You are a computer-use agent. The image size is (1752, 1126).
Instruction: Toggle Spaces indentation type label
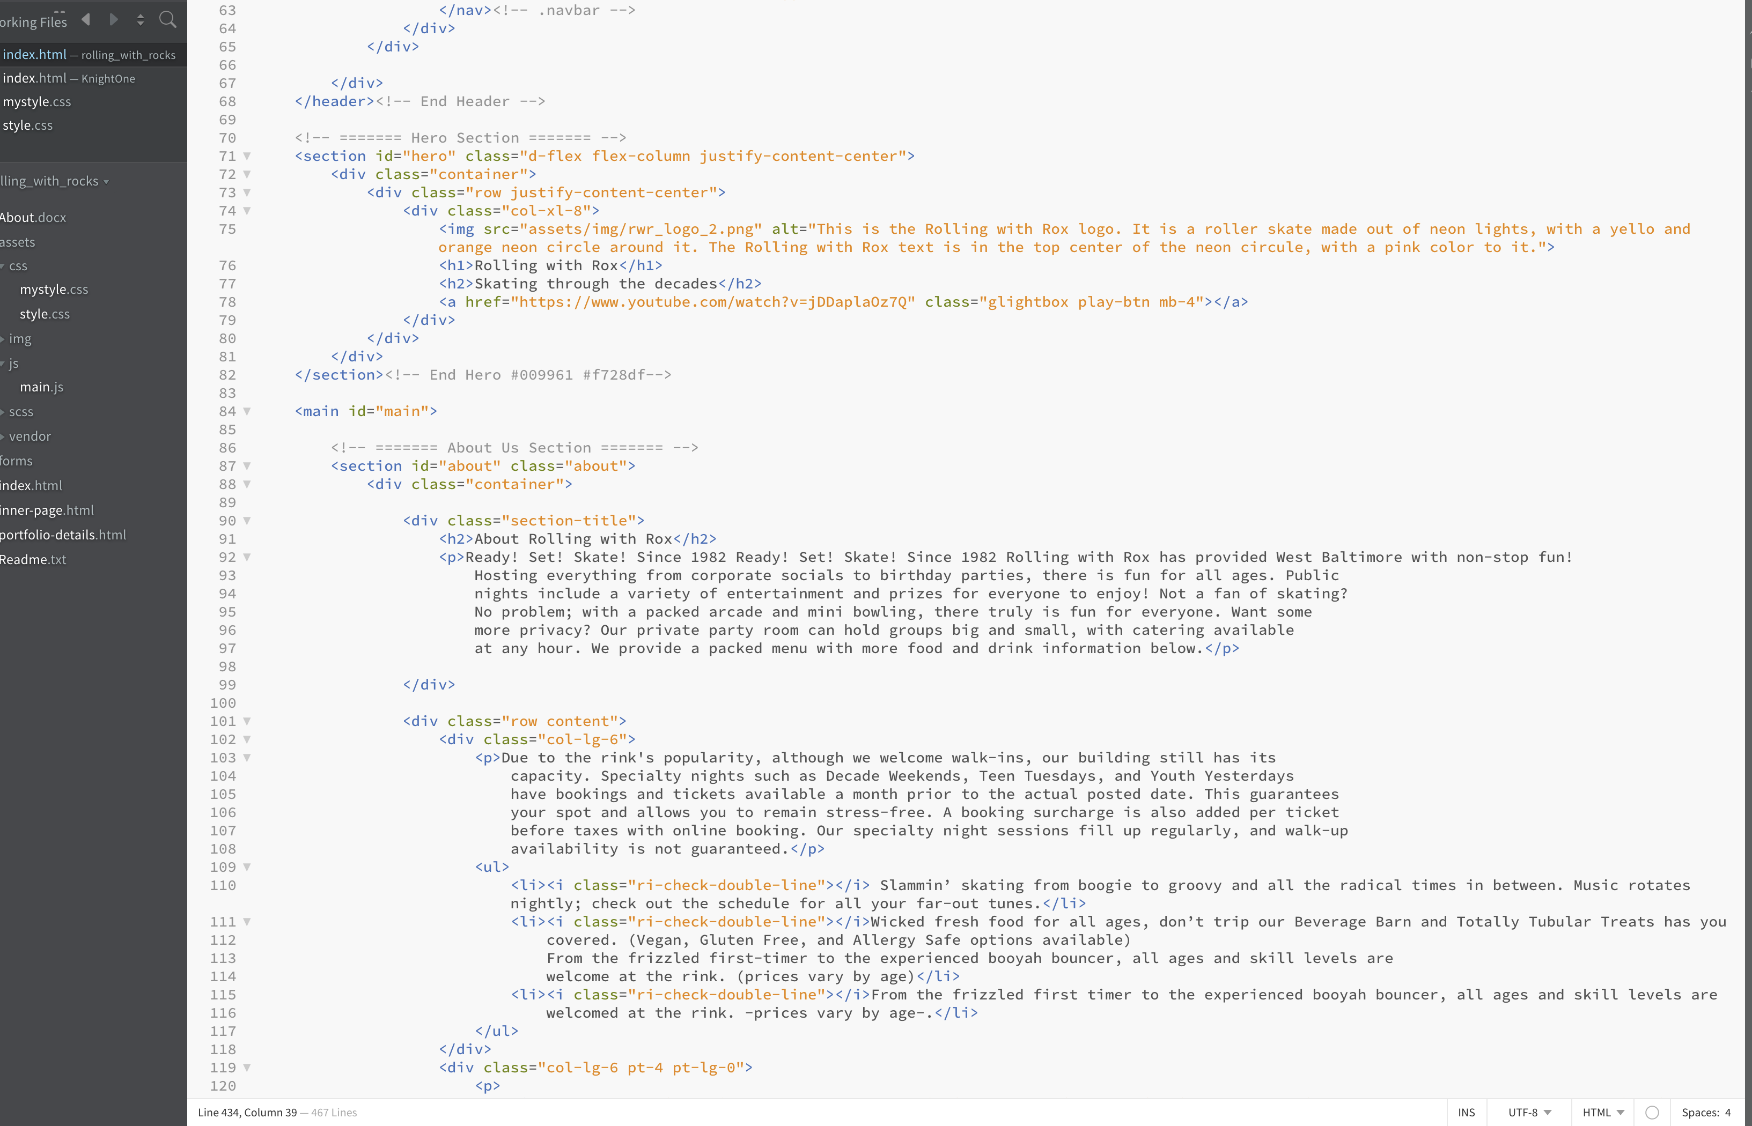[1699, 1112]
